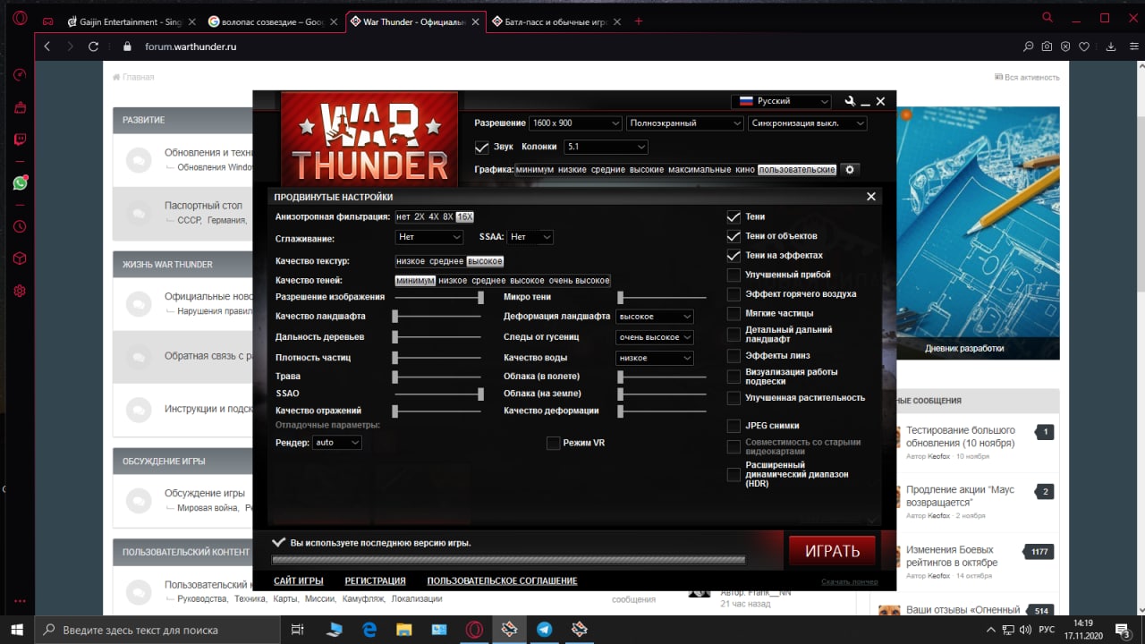The image size is (1145, 644).
Task: Click the Opera icon in the taskbar
Action: pyautogui.click(x=474, y=630)
